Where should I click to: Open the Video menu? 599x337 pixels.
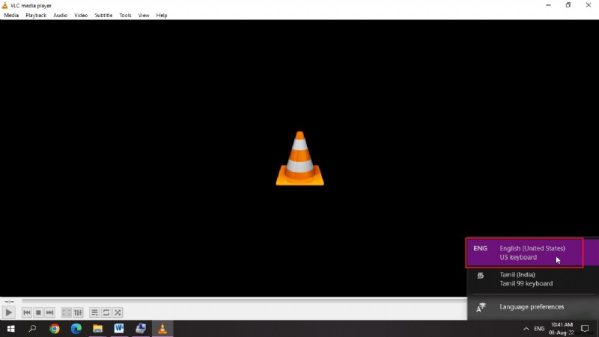(81, 15)
